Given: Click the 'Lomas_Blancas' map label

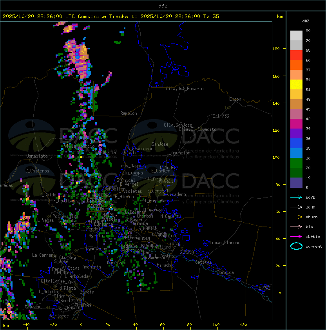Looking at the screenshot, I should 225,243.
